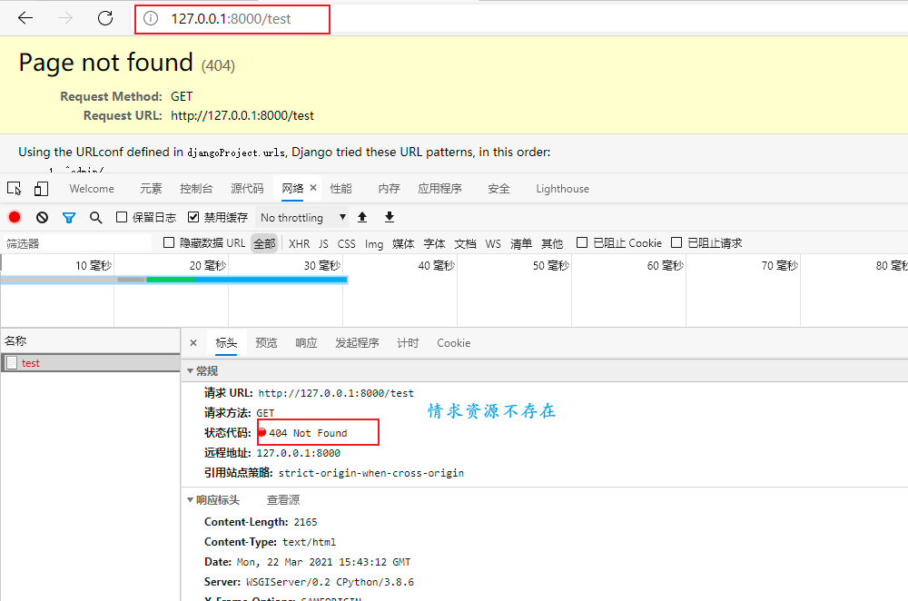
Task: Filter requests by Img
Action: coord(374,243)
